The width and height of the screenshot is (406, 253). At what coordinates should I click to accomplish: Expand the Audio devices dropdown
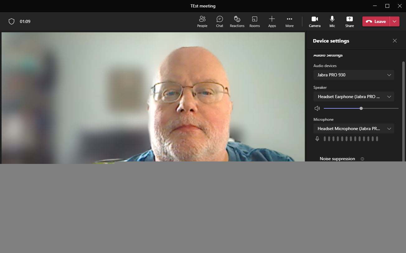pos(354,75)
